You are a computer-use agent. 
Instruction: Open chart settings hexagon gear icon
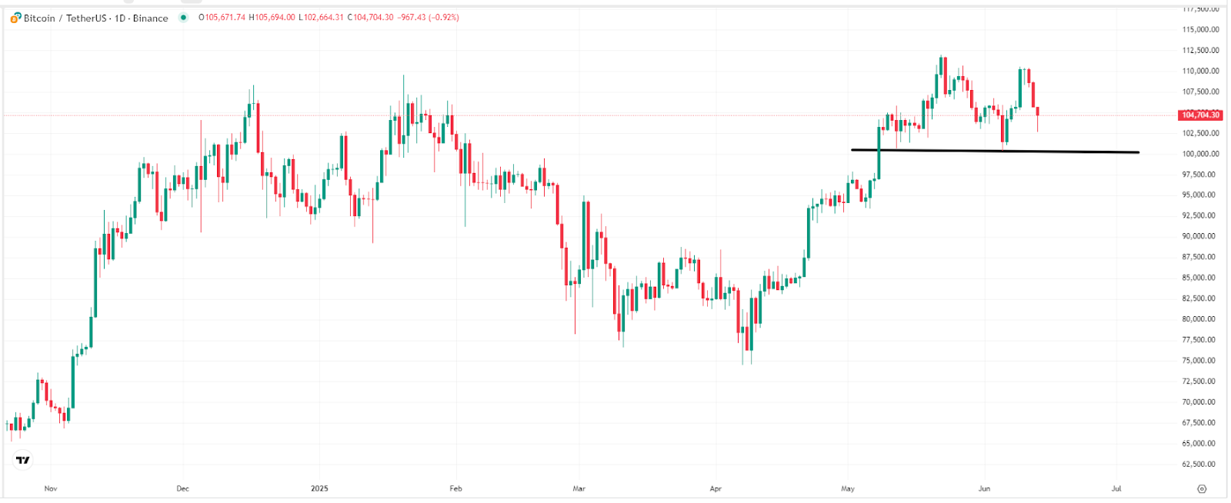point(1202,489)
